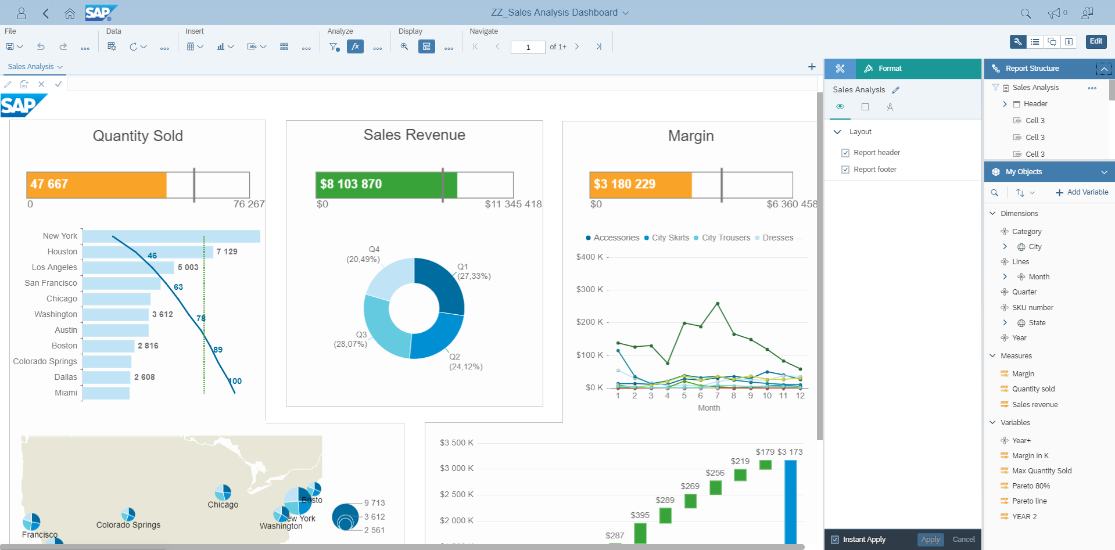Enable the Report header checkbox
Screen dimensions: 1115x550
point(846,152)
